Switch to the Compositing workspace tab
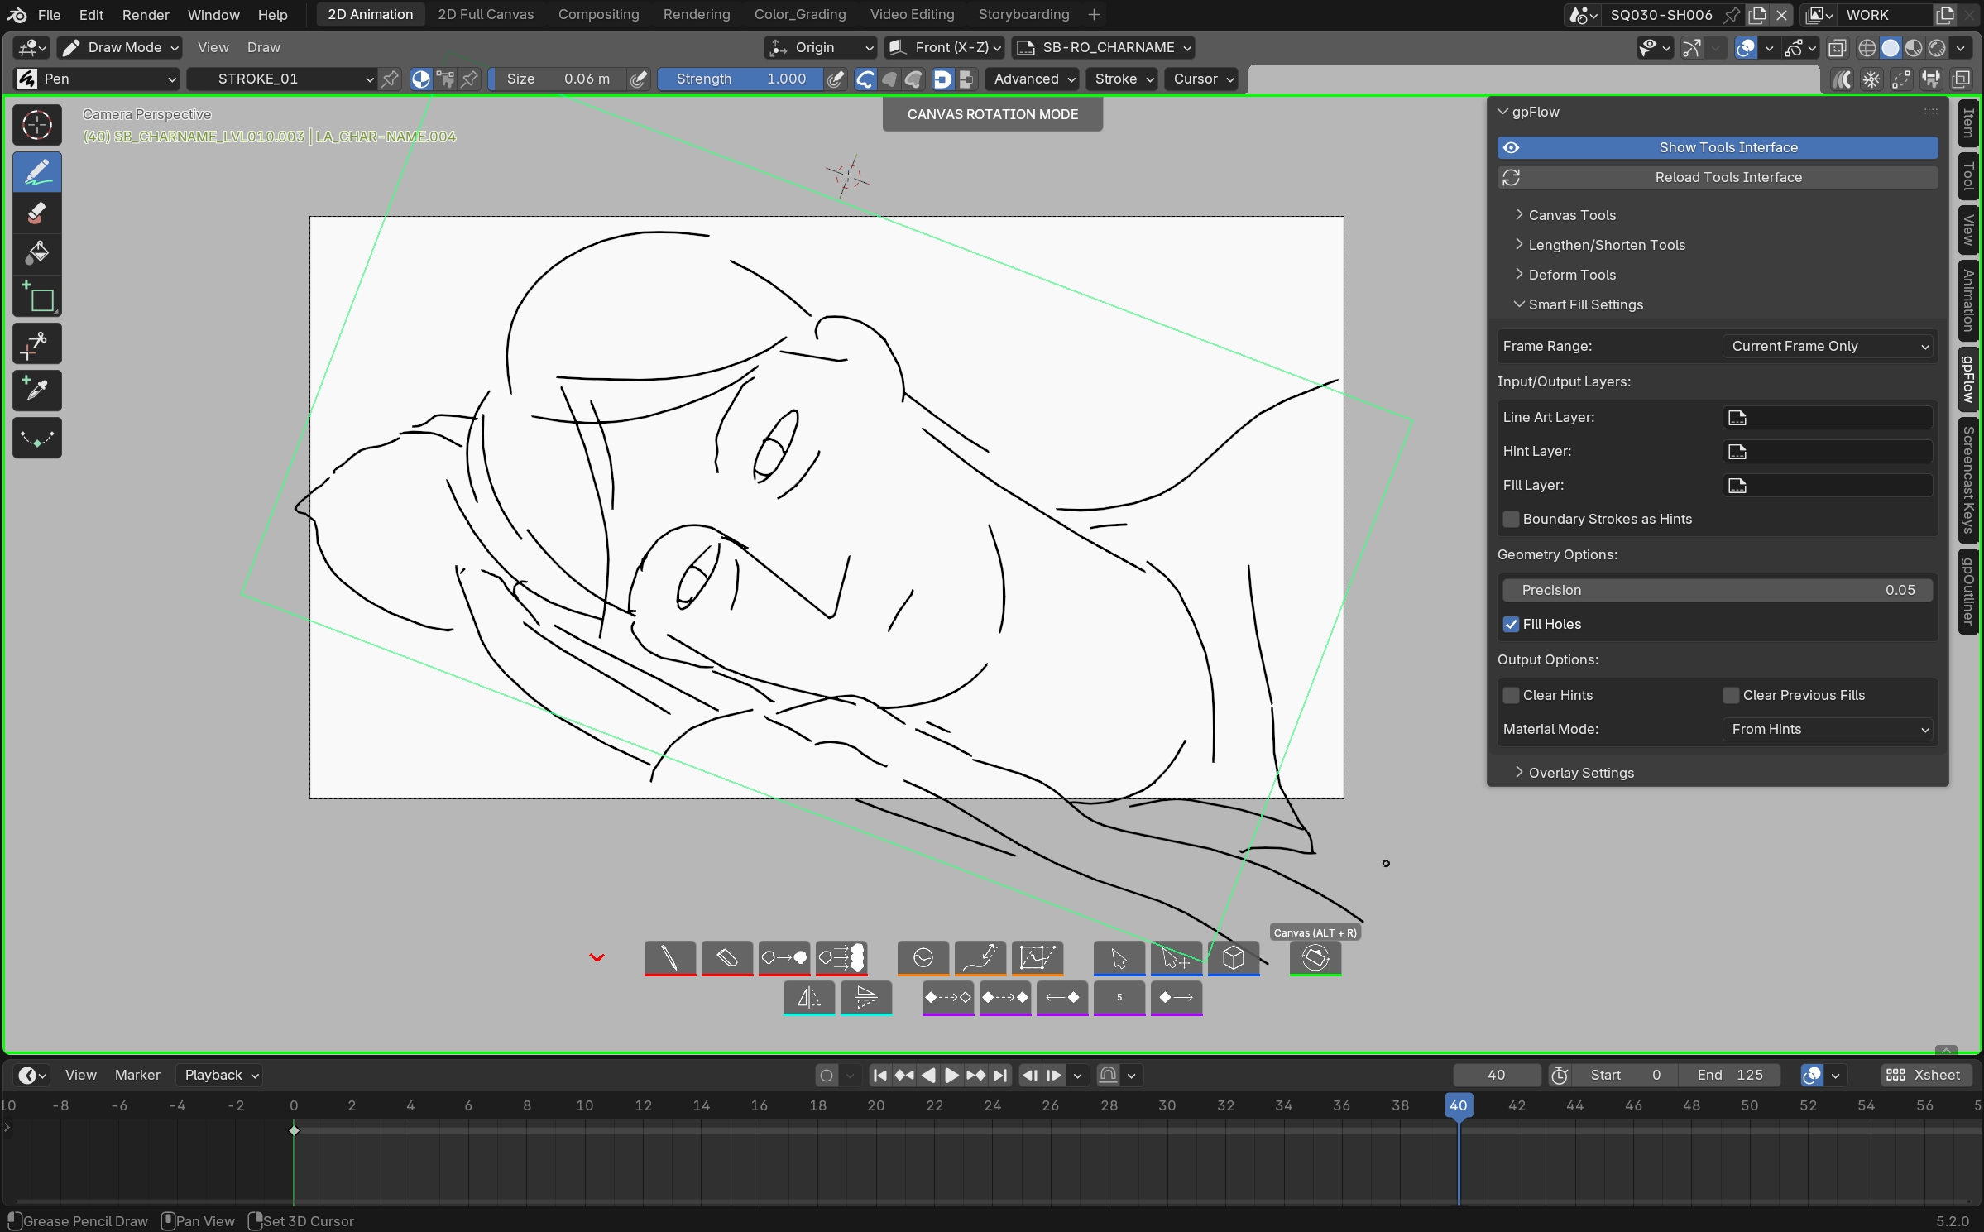The image size is (1984, 1232). point(598,14)
